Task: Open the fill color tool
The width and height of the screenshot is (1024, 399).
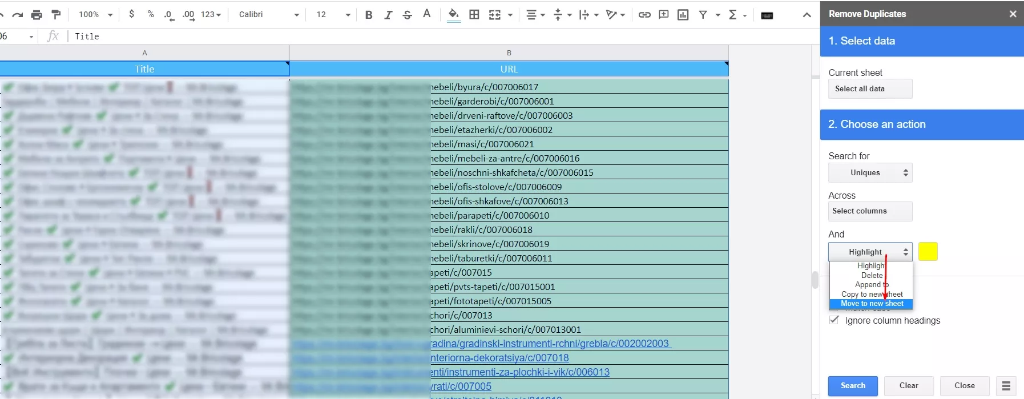Action: [x=454, y=15]
